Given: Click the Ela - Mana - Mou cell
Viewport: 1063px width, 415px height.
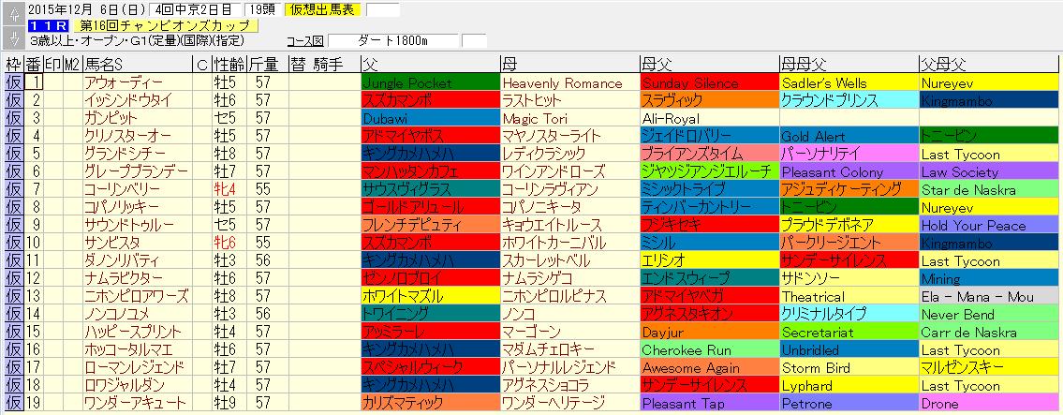Looking at the screenshot, I should click(988, 296).
